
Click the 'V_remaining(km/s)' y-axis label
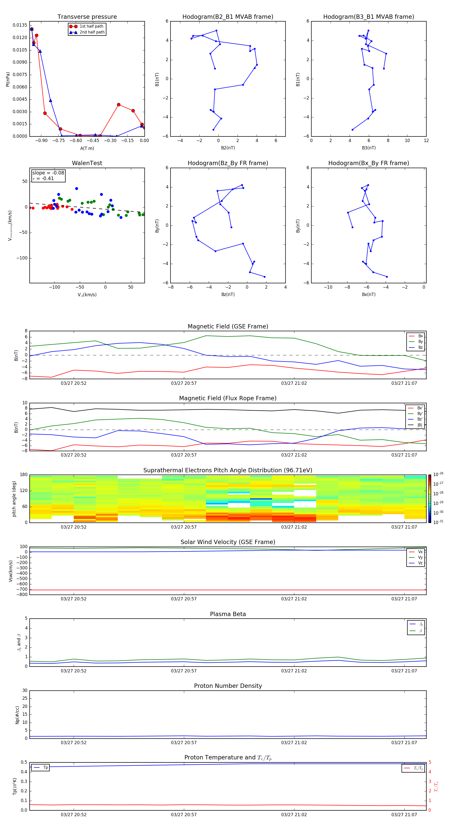click(10, 225)
